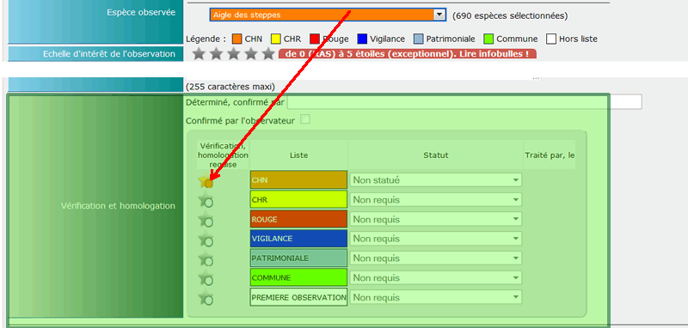The image size is (688, 328).
Task: Click the PREMIERE OBSERVATION verification star icon
Action: (206, 298)
